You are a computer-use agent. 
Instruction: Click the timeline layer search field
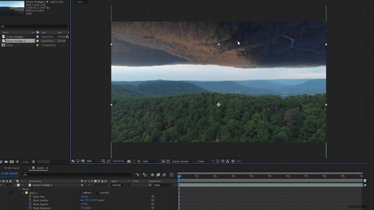coord(77,175)
